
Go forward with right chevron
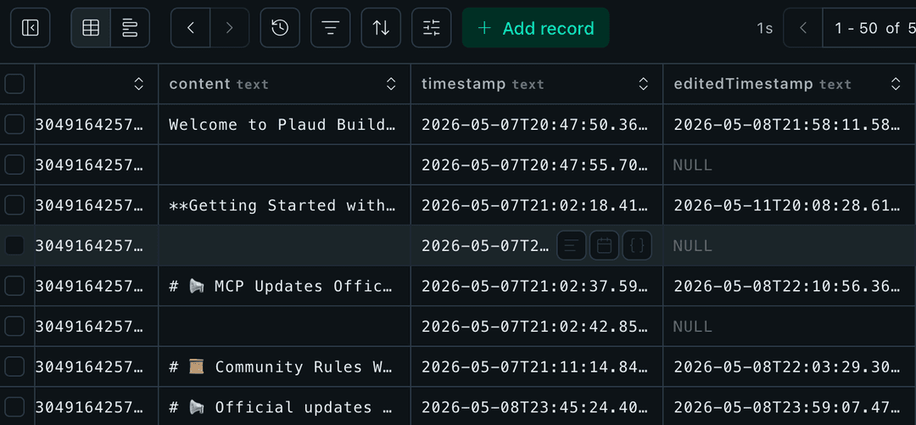pyautogui.click(x=230, y=27)
